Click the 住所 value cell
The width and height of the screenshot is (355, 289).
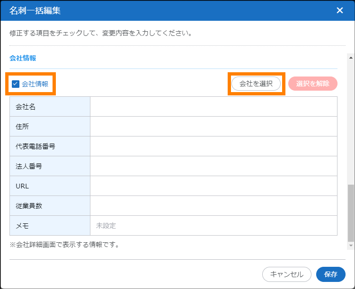(213, 127)
